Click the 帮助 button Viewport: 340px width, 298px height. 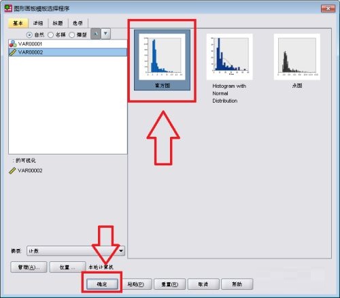point(237,284)
